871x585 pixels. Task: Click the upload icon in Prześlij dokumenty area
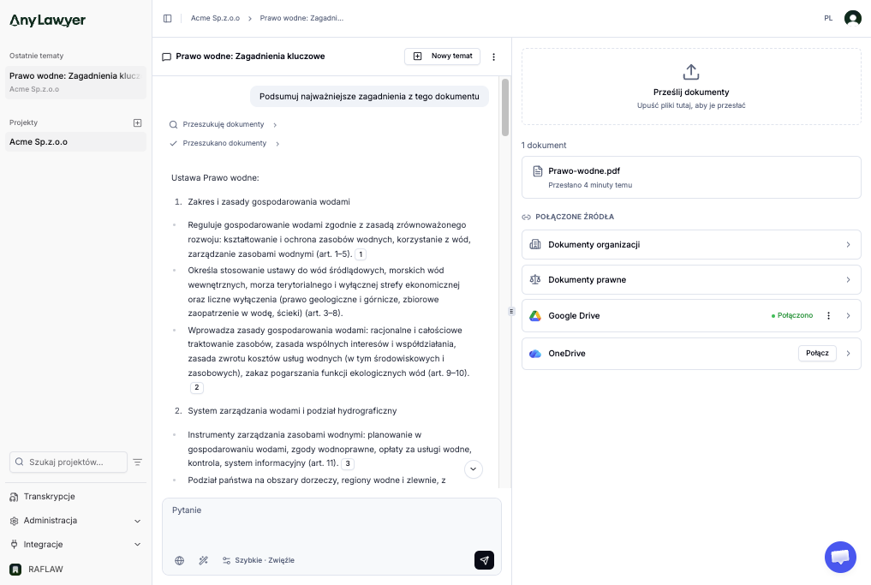pyautogui.click(x=690, y=72)
